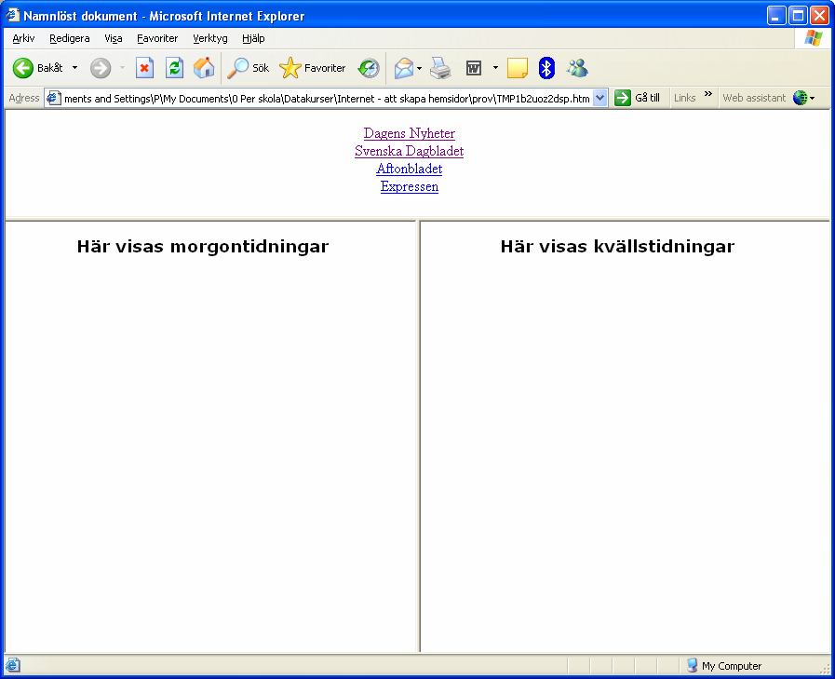Click the My Computer zone icon
Screen dimensions: 835x679
coord(693,665)
